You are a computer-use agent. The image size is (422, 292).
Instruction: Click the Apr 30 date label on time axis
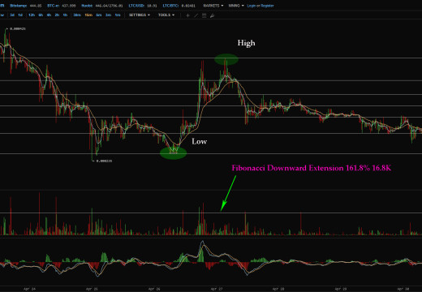pyautogui.click(x=403, y=289)
